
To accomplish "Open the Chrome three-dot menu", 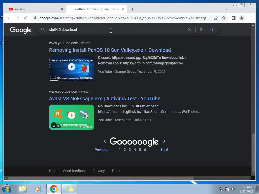I will [x=250, y=18].
